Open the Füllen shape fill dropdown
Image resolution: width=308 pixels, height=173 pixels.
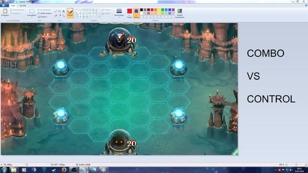[107, 13]
